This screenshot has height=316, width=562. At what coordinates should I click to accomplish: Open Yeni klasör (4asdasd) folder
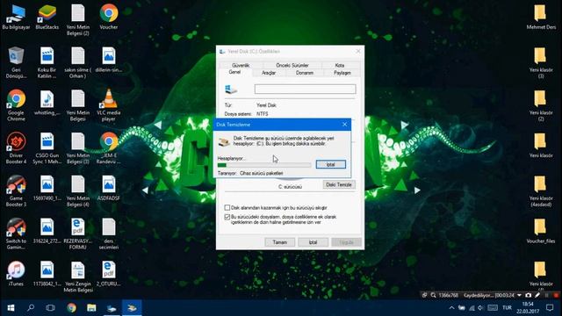541,191
